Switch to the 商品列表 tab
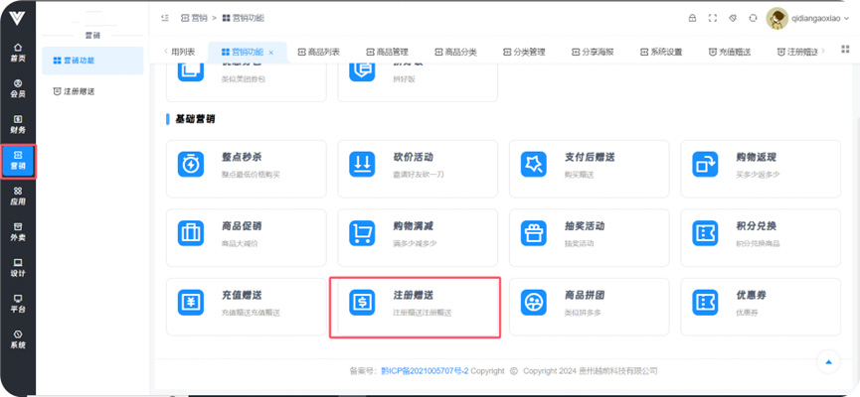The image size is (860, 397). pos(318,52)
